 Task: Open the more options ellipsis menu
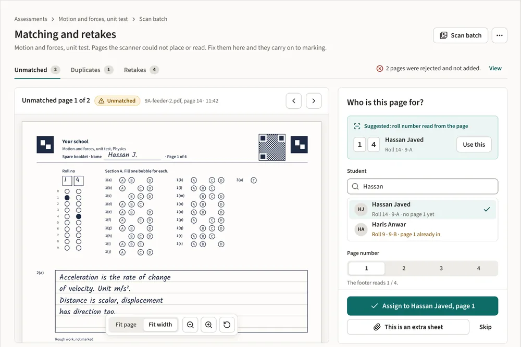500,35
